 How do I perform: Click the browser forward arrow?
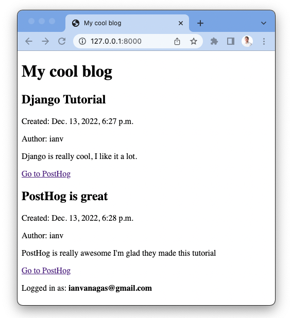(x=45, y=41)
